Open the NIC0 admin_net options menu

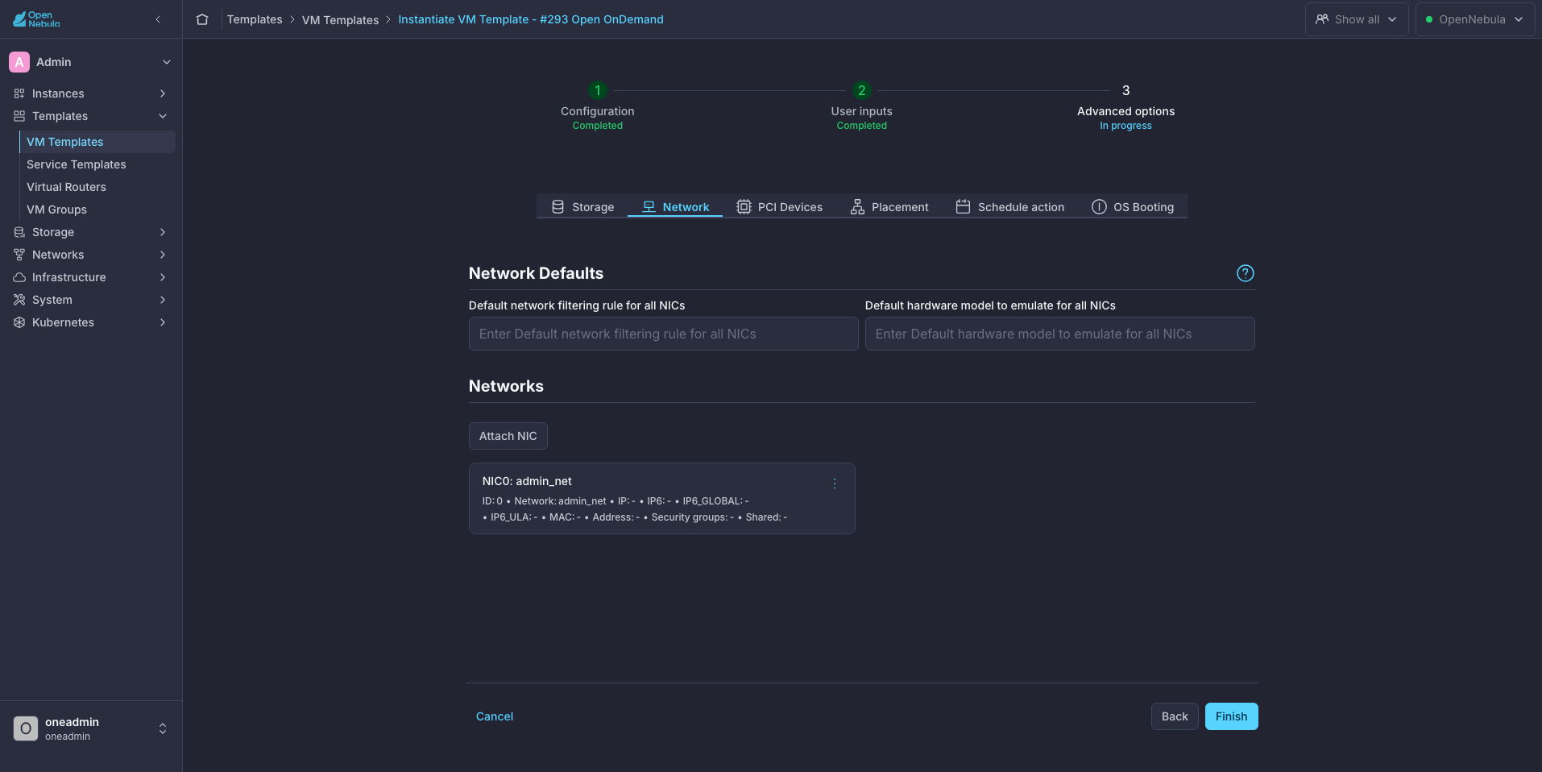[x=835, y=484]
